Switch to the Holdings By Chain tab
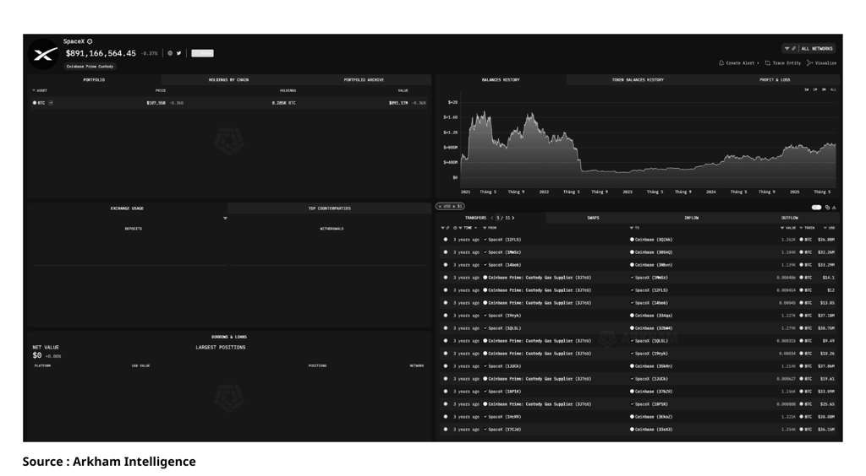The width and height of the screenshot is (866, 476). (x=228, y=80)
